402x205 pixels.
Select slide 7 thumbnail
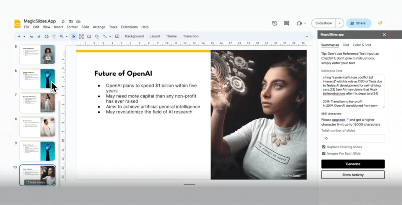(37, 103)
